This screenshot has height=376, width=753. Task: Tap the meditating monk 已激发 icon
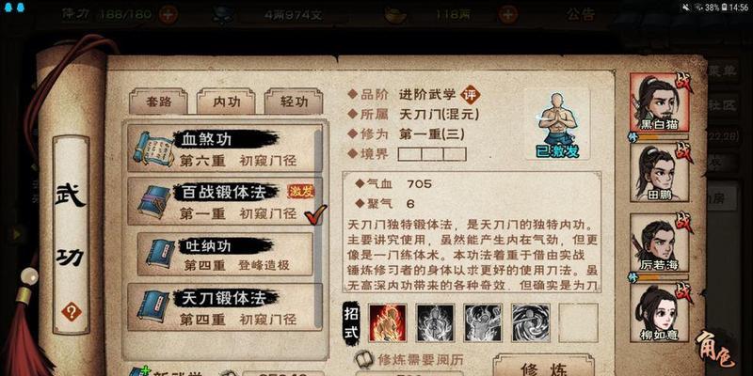click(557, 125)
